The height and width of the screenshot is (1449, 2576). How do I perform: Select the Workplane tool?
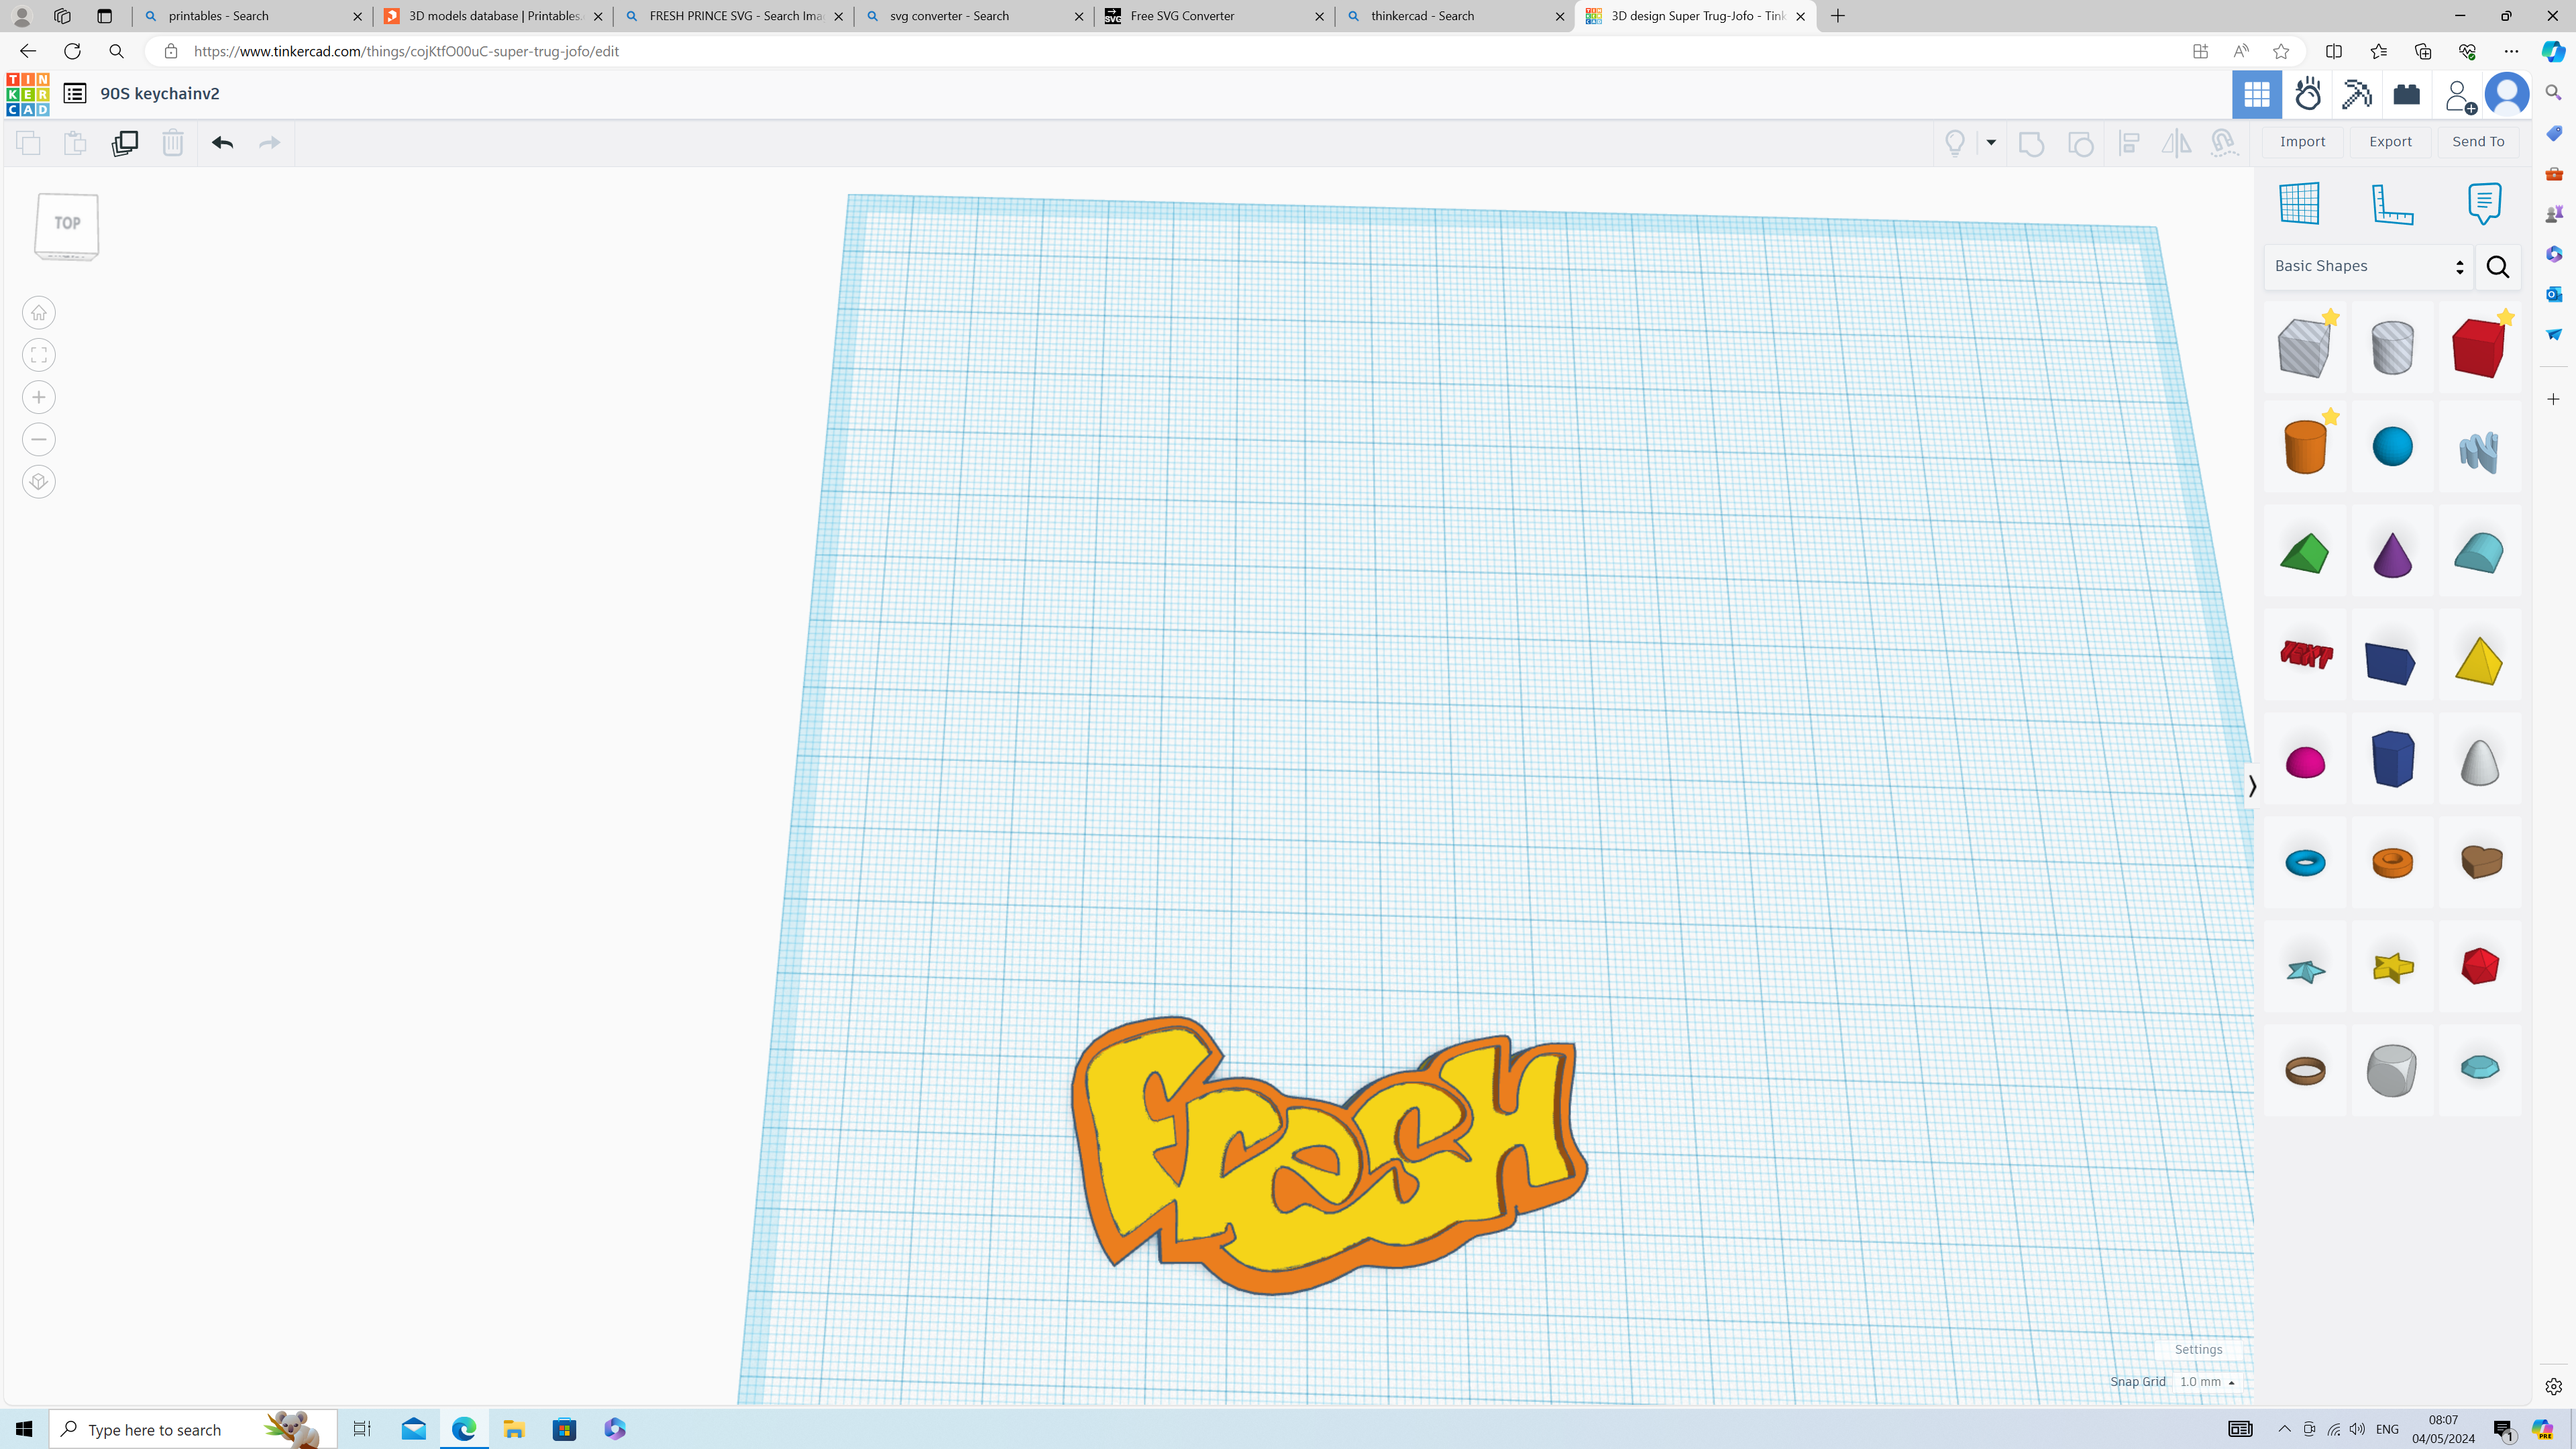(x=2299, y=203)
